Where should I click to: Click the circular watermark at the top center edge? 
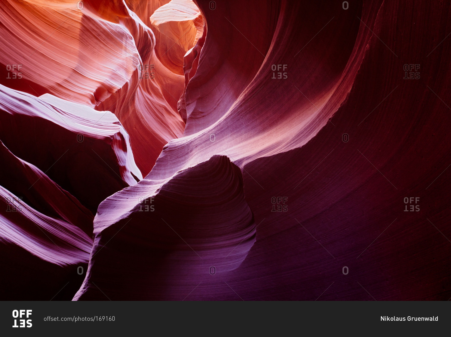click(x=213, y=5)
